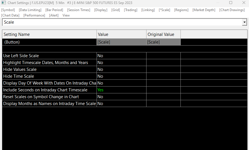Select the [Alert] tab
The image size is (249, 150).
(x=54, y=15)
